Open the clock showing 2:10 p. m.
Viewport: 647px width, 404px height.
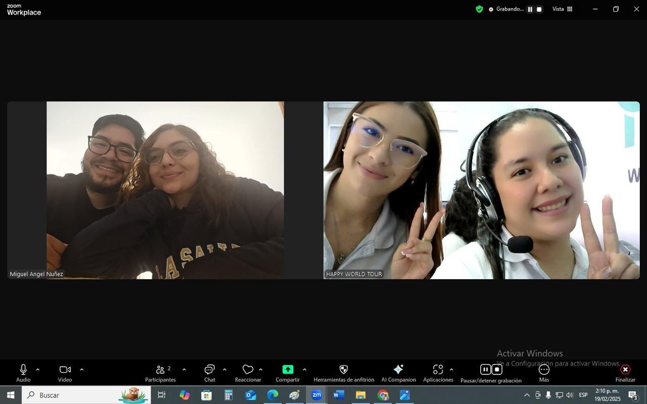[x=607, y=395]
